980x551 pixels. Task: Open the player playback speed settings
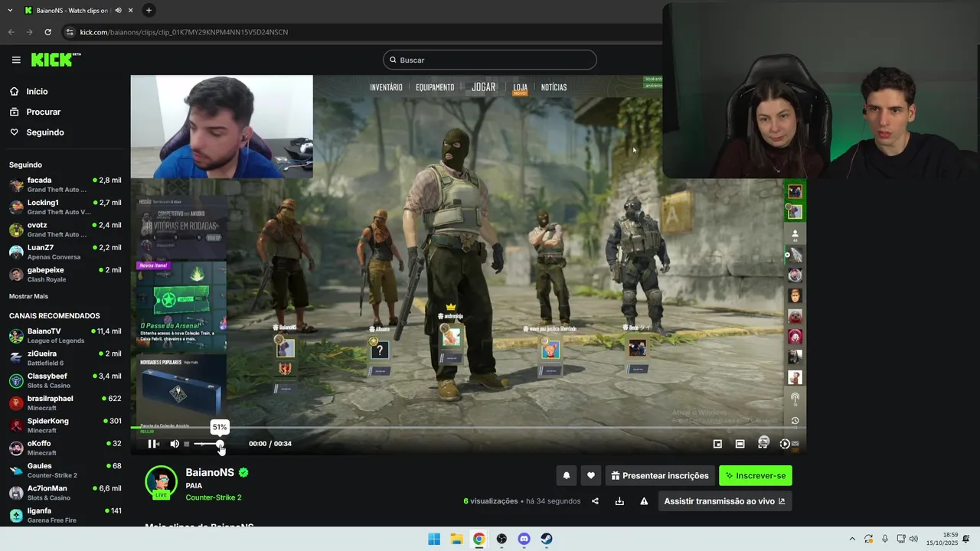click(784, 444)
